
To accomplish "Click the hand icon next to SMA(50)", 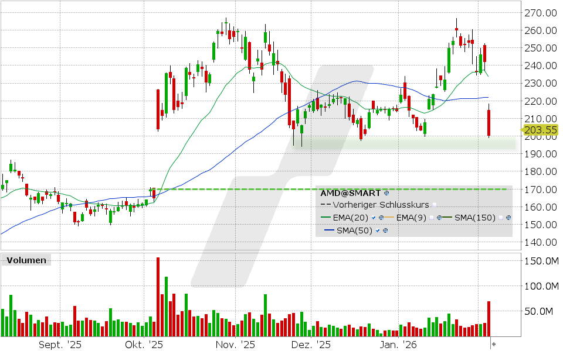I will click(385, 229).
